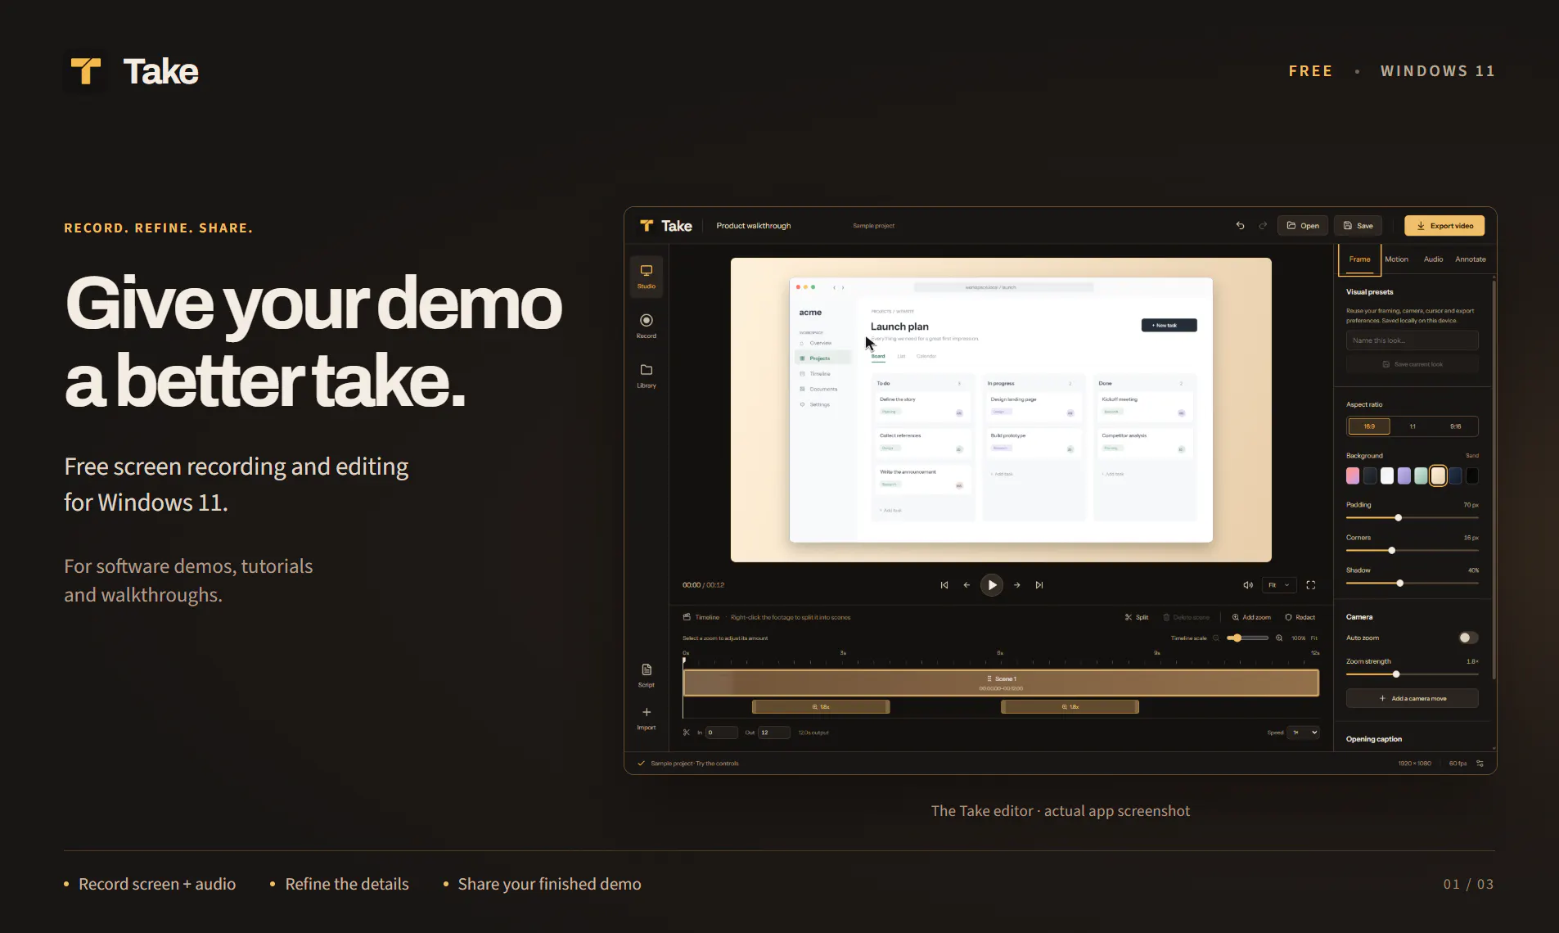Open the status bar settings sliders icon
The height and width of the screenshot is (933, 1559).
pyautogui.click(x=1480, y=764)
